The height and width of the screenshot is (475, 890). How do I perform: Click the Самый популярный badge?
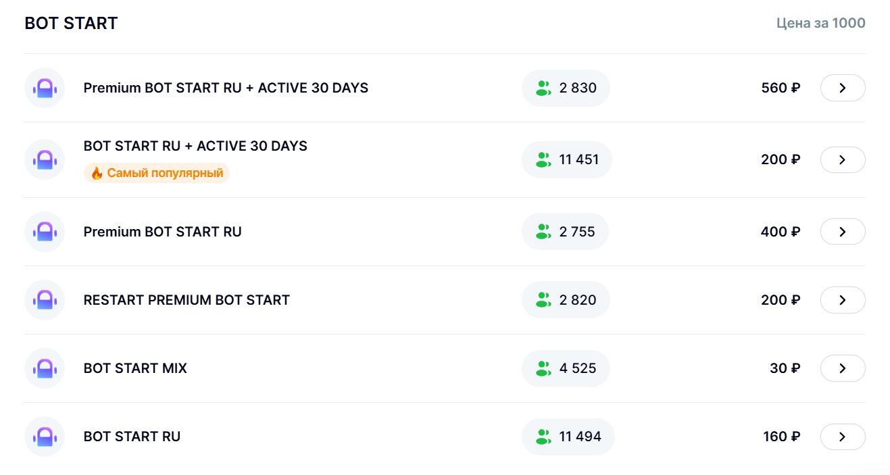[x=157, y=173]
